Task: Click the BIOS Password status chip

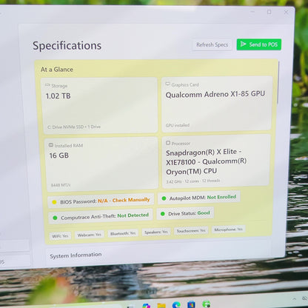Action: point(101,201)
